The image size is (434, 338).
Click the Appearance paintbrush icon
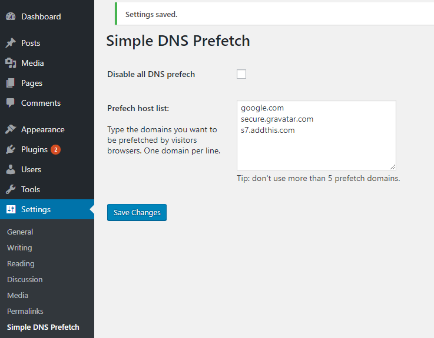pyautogui.click(x=11, y=129)
